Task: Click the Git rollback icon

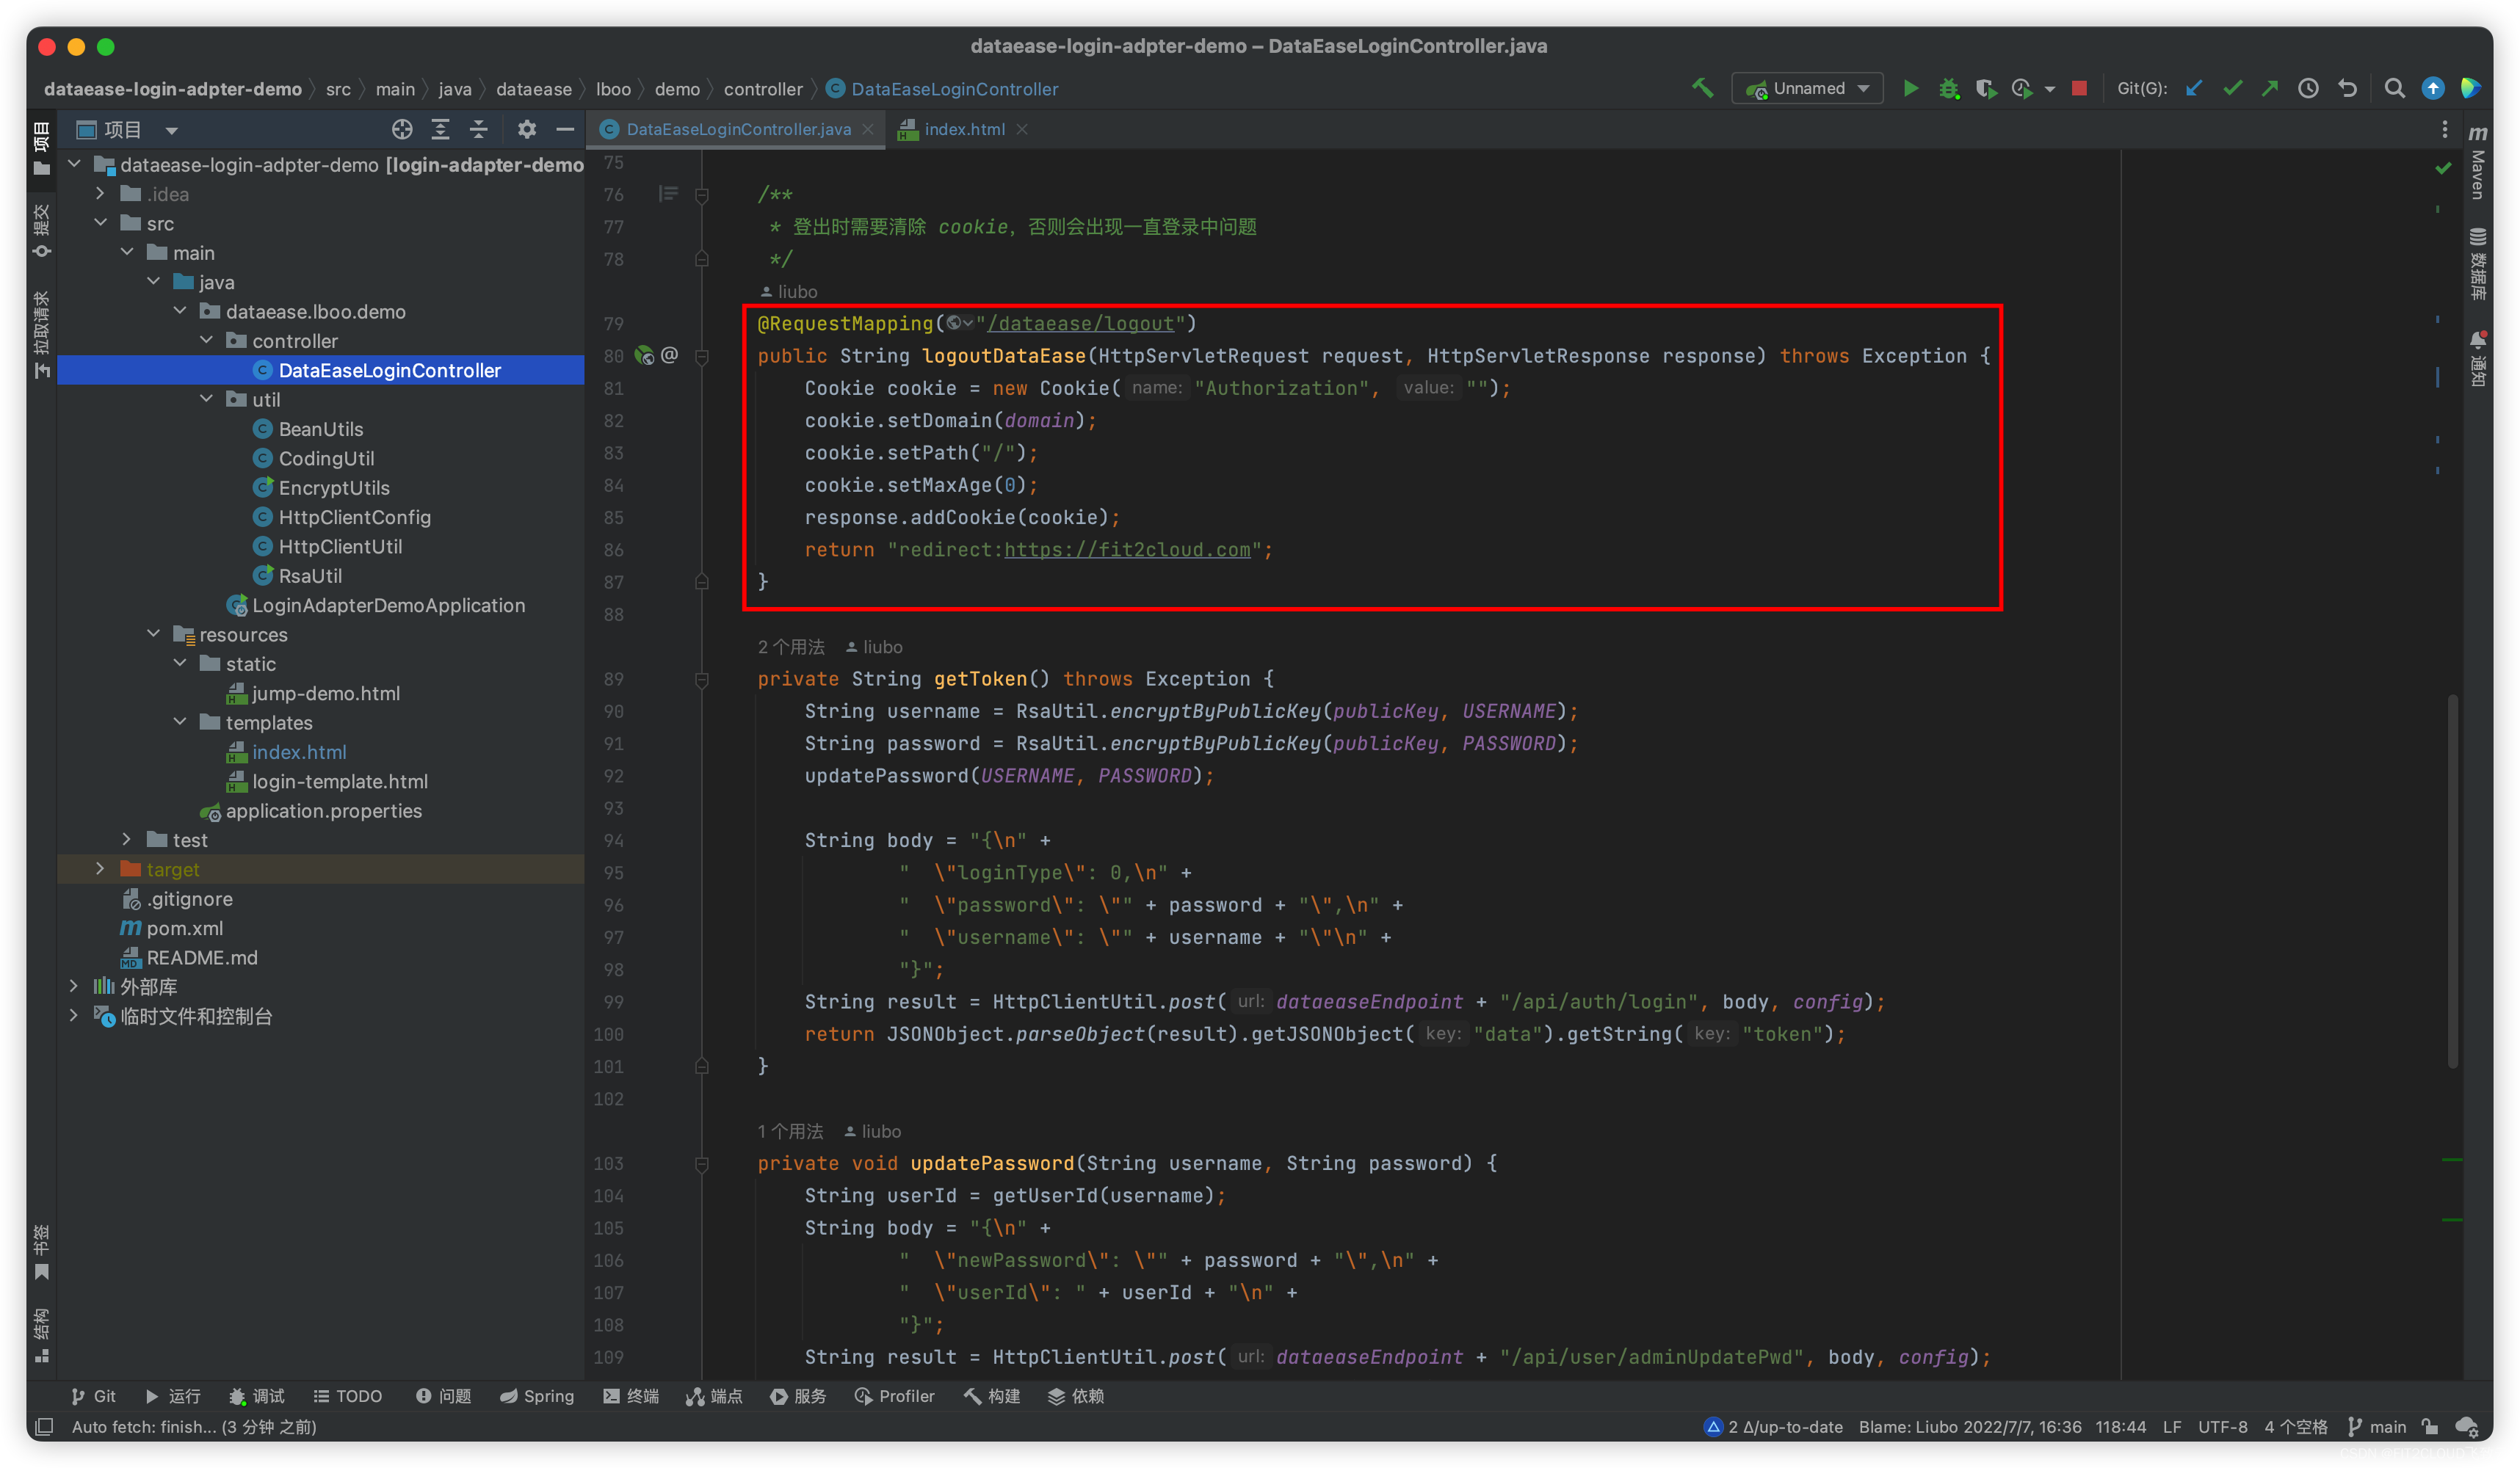Action: pos(2348,89)
